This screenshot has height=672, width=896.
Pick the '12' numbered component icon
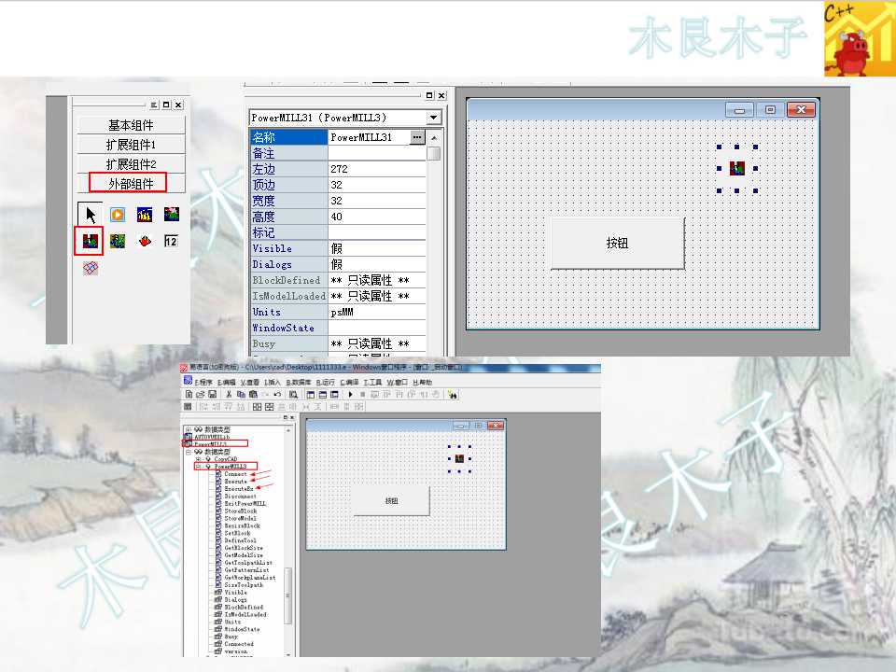[171, 241]
